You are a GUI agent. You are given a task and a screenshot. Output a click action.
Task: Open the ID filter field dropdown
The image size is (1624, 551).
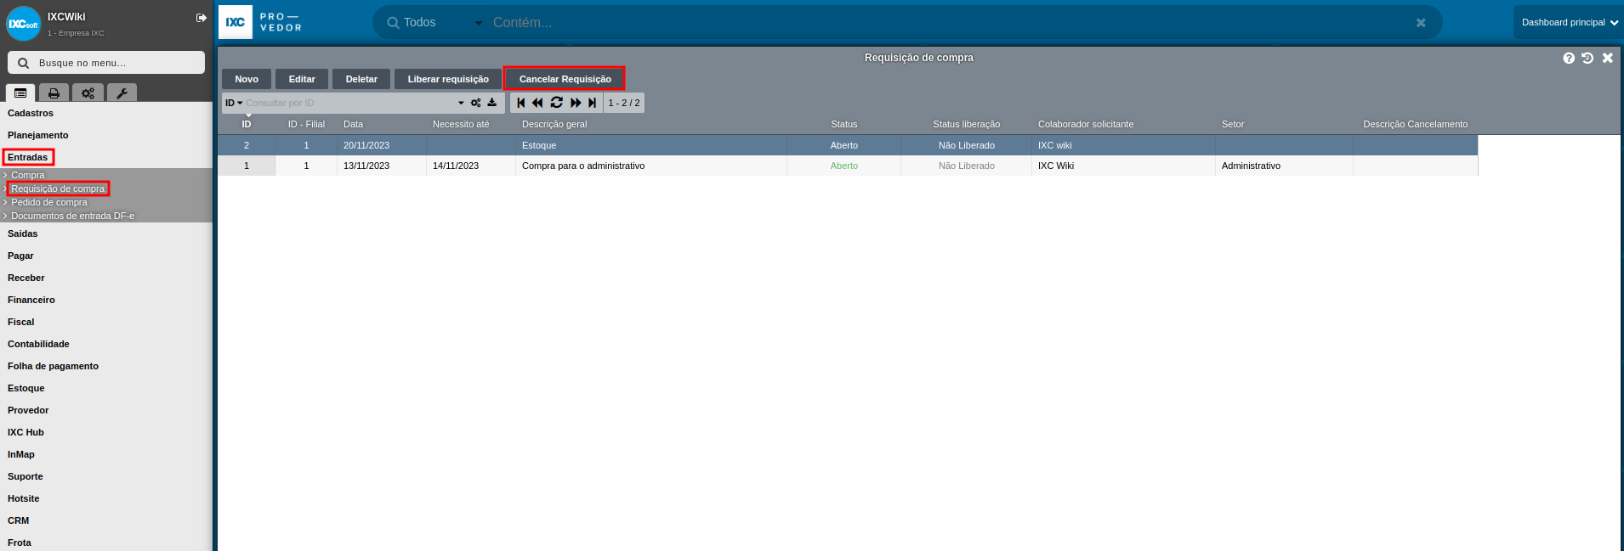point(234,103)
